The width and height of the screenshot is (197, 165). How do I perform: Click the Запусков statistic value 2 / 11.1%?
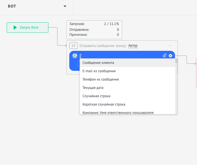tap(112, 24)
